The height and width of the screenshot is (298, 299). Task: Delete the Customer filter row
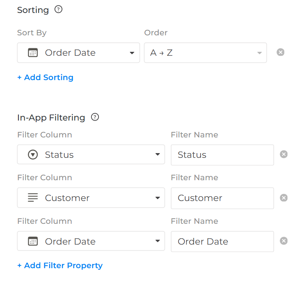(284, 197)
